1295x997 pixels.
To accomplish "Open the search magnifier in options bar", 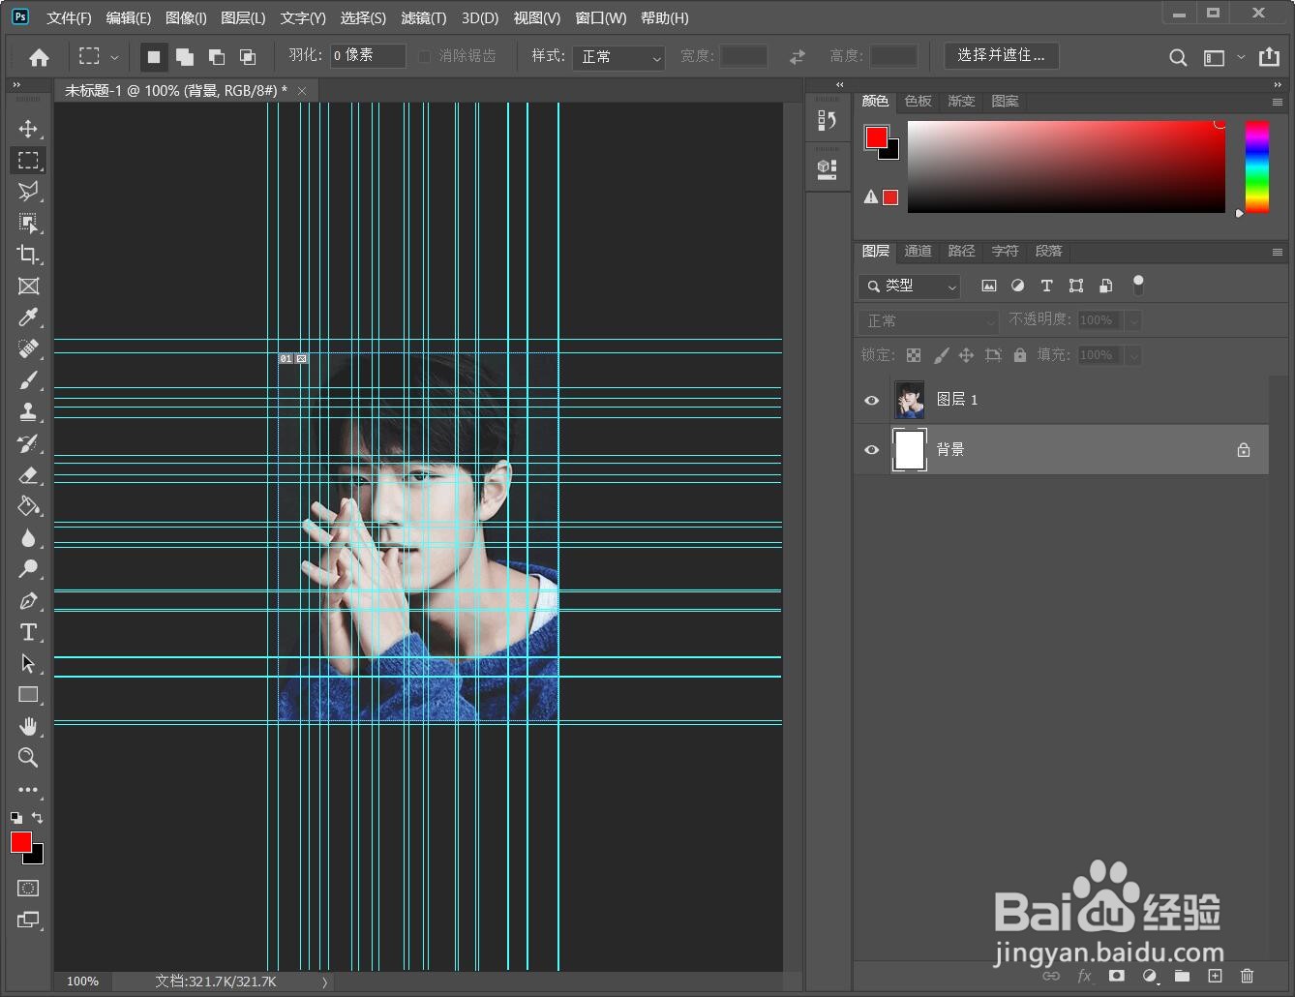I will [x=1178, y=57].
